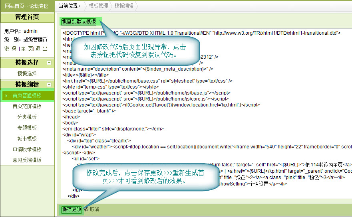Collapse the 模板编辑 section toggle

click(x=49, y=85)
